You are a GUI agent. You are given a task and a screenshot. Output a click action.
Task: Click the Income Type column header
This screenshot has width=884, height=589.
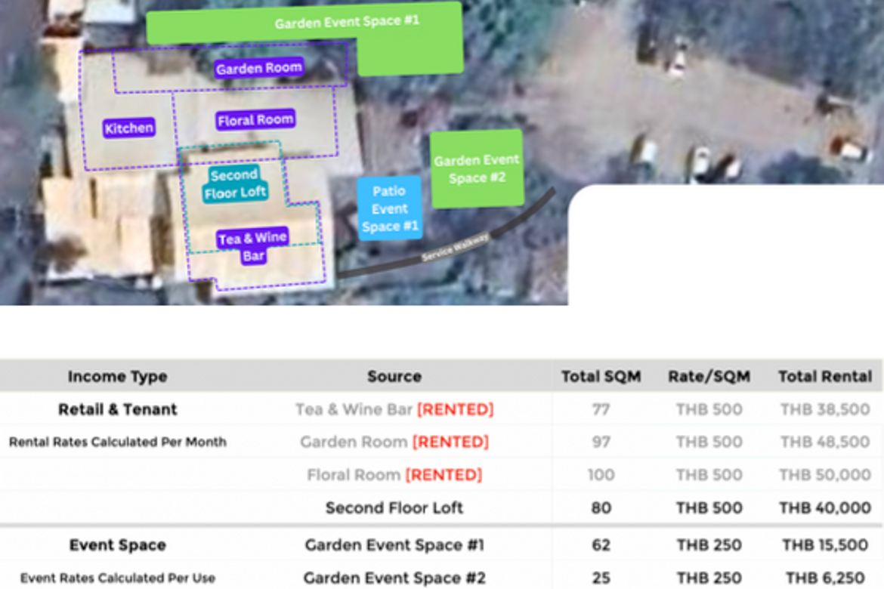click(x=117, y=376)
